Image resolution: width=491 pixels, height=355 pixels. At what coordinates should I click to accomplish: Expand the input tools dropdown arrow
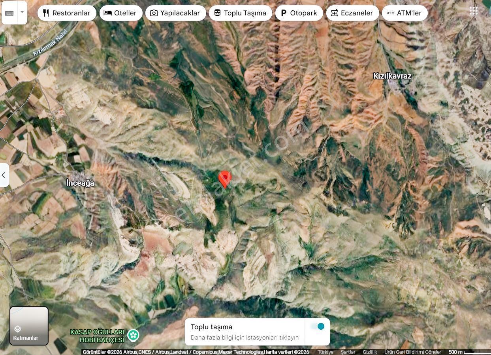coord(23,13)
